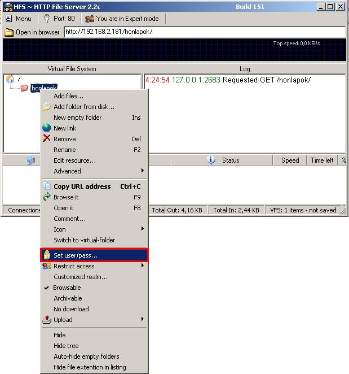Click the Copy URL address pages icon
The image size is (349, 374).
point(47,186)
